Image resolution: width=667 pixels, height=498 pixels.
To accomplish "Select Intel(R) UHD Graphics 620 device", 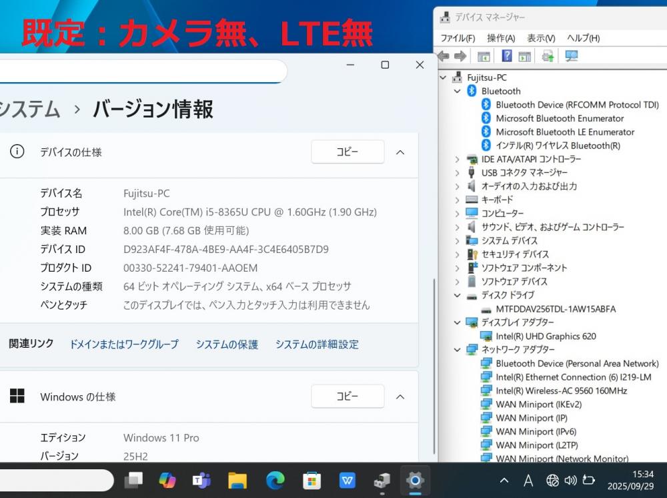I will (x=546, y=336).
